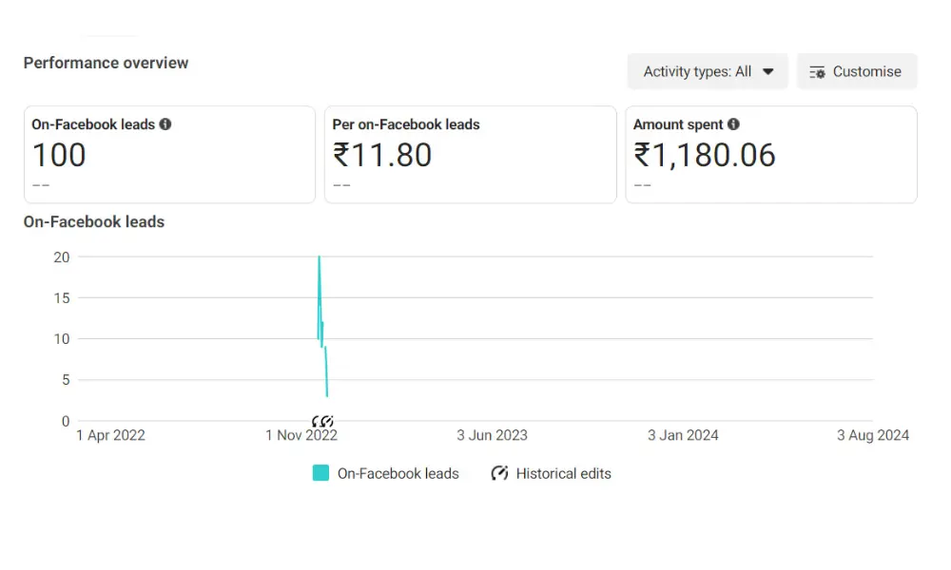This screenshot has width=951, height=570.
Task: Click the Performance overview heading
Action: (x=107, y=63)
